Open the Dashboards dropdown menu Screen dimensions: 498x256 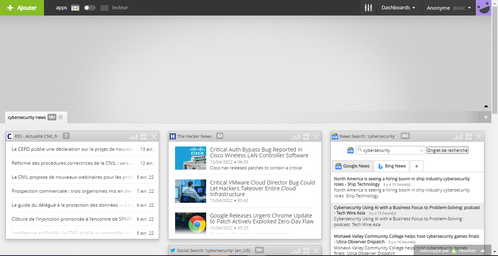tap(398, 8)
